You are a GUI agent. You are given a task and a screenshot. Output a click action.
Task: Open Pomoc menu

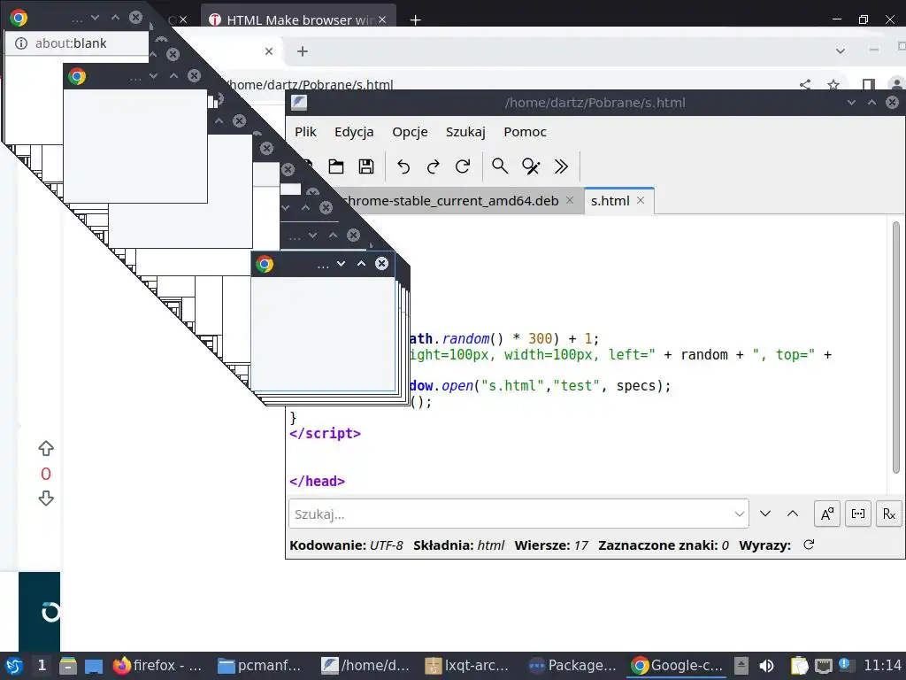526,132
